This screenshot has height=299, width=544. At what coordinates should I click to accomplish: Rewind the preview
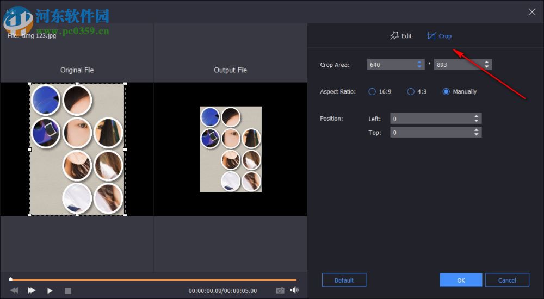tap(14, 290)
